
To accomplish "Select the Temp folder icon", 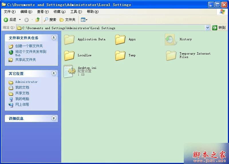I will (120, 55).
